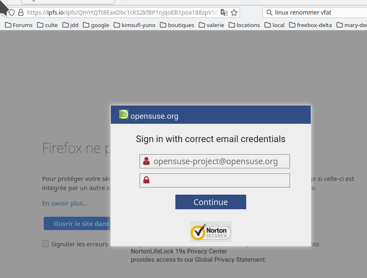This screenshot has height=278, width=367.
Task: Click the ipfs.io URL address bar
Action: (122, 13)
